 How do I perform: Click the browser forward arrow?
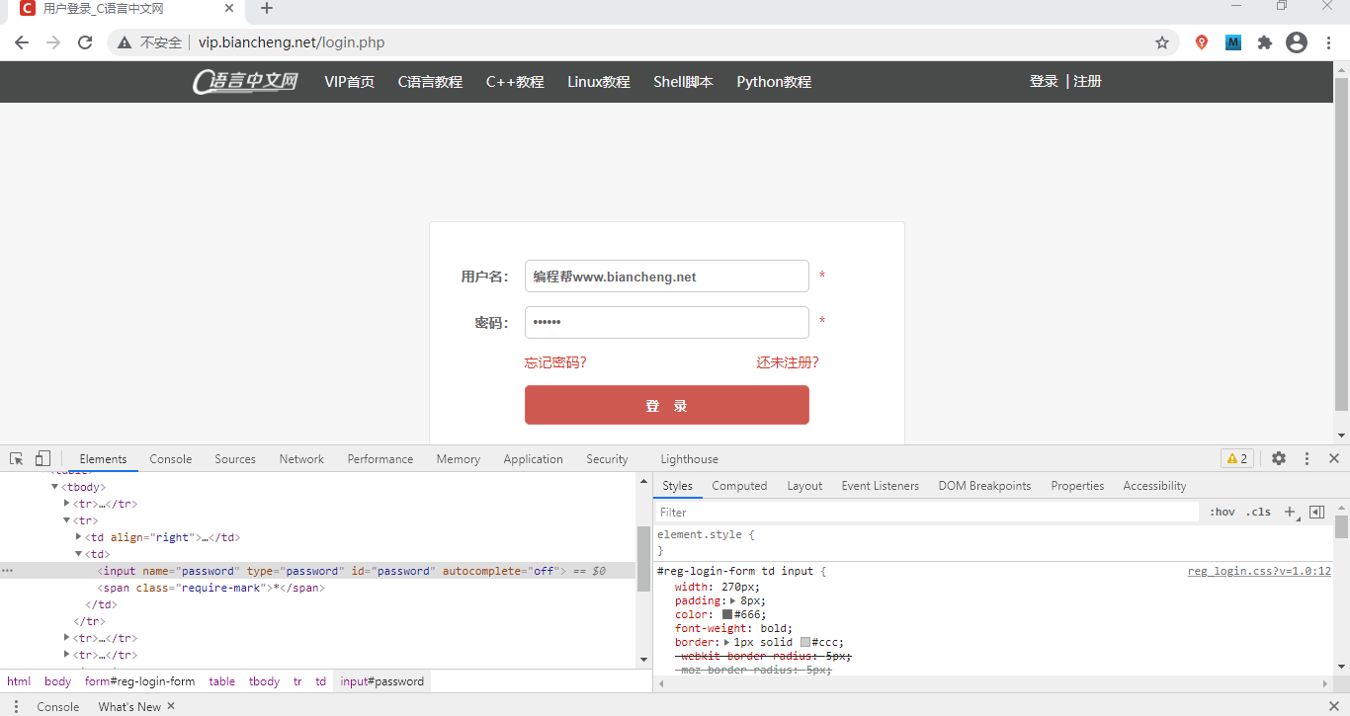coord(53,42)
